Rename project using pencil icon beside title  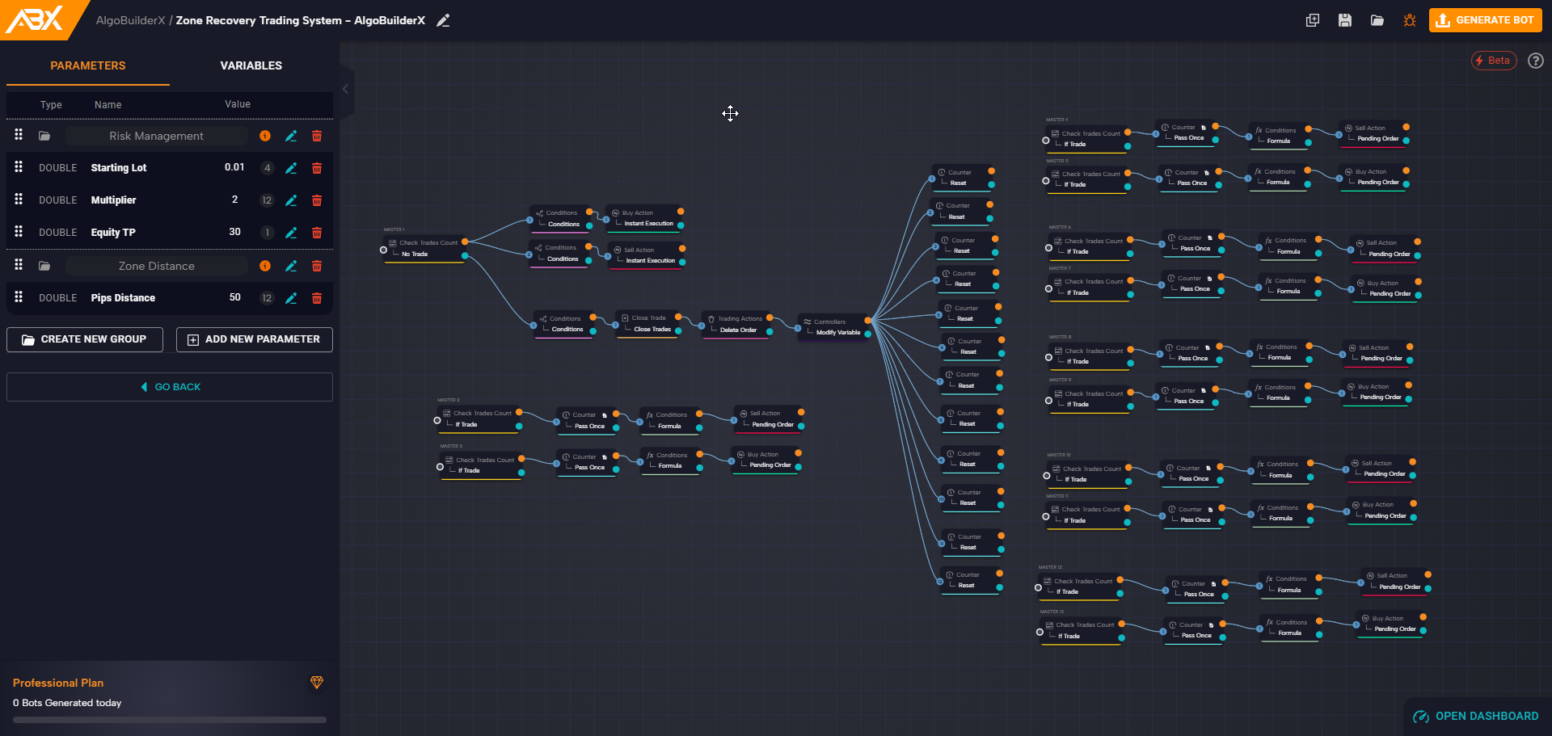click(443, 20)
